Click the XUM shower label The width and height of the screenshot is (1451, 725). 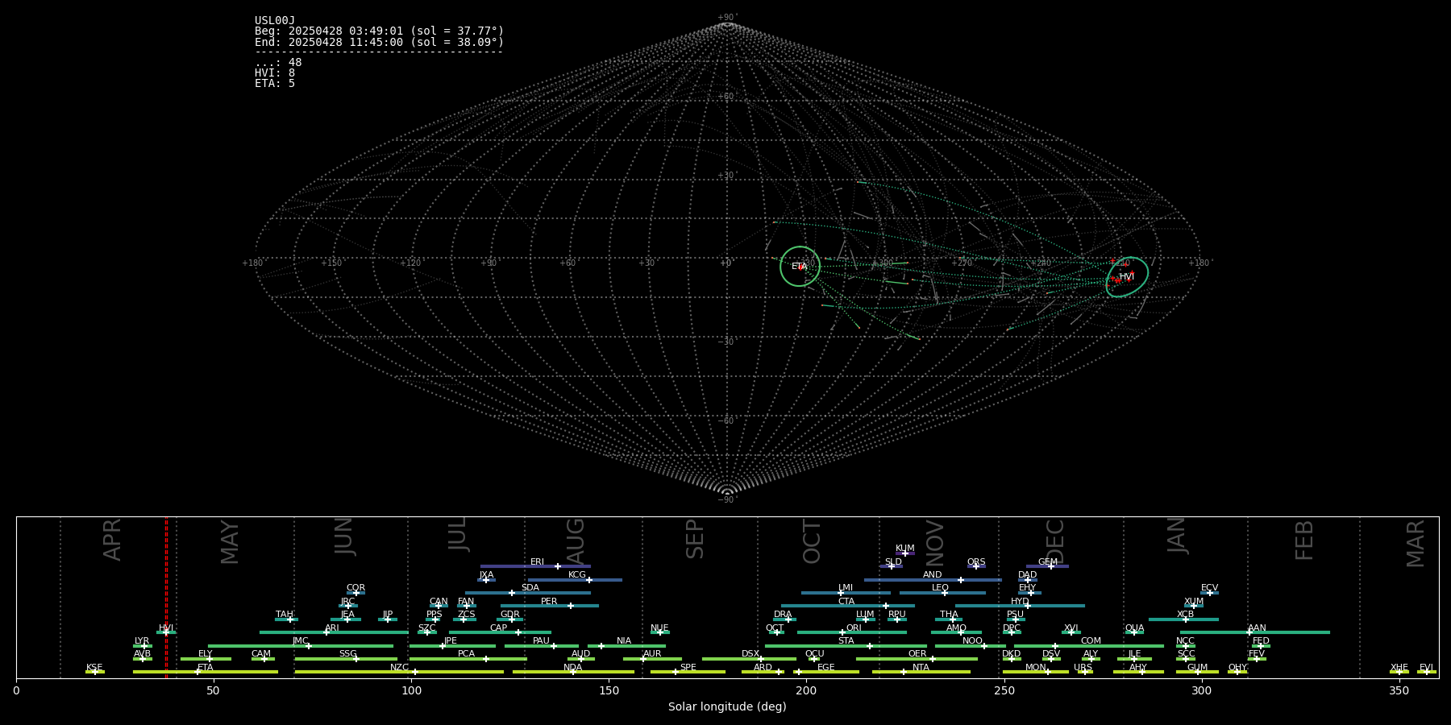pos(1194,602)
